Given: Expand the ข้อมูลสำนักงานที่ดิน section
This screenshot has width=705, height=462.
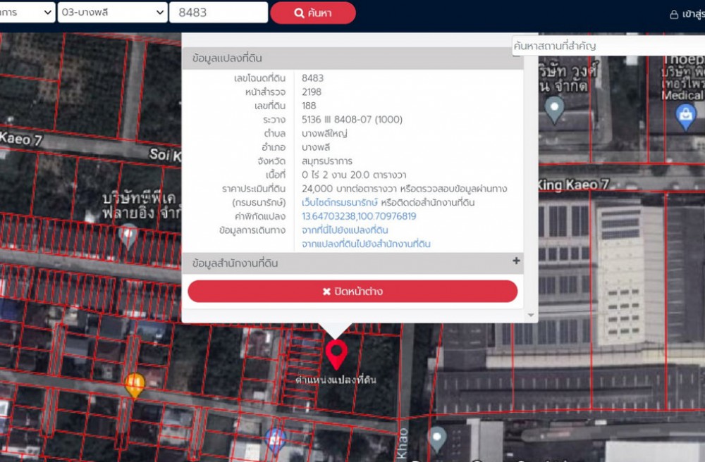Looking at the screenshot, I should click(x=352, y=263).
